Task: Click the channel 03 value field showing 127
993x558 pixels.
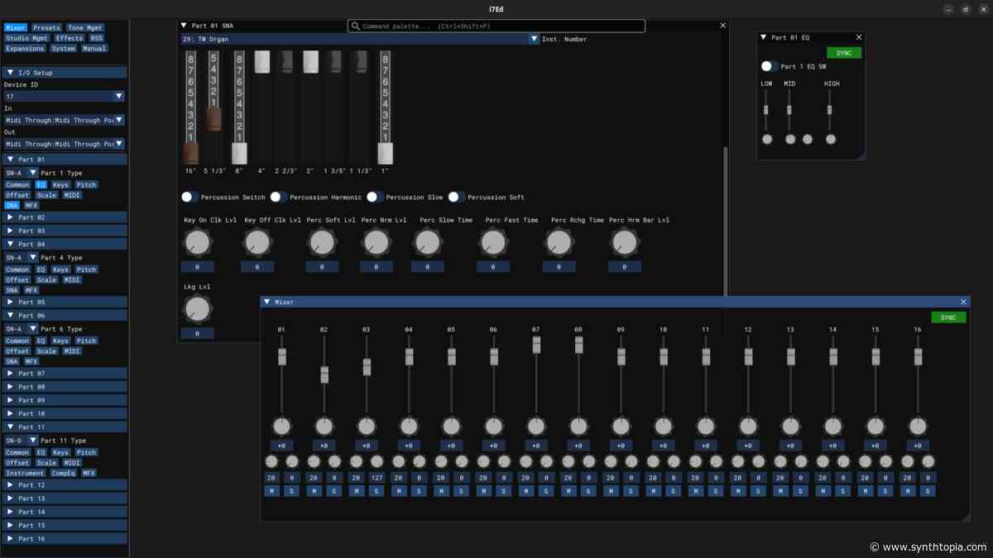Action: tap(377, 478)
